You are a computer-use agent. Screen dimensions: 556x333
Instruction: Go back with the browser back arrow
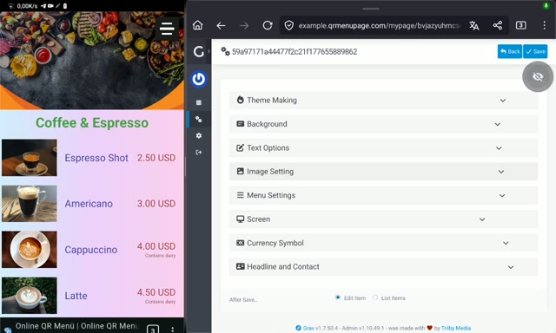(221, 25)
